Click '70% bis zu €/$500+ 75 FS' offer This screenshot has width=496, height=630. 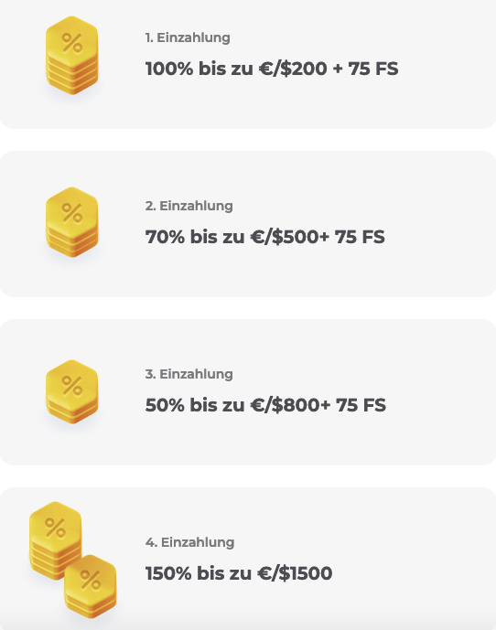265,237
